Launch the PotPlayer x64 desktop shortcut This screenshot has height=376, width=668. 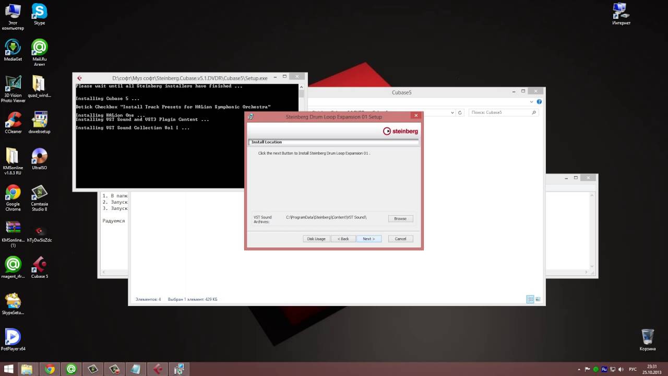(13, 339)
